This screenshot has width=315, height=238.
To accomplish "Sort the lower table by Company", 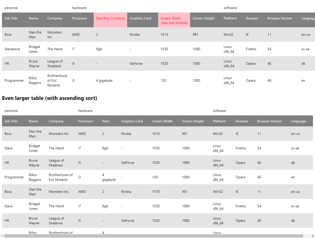I will point(56,121).
